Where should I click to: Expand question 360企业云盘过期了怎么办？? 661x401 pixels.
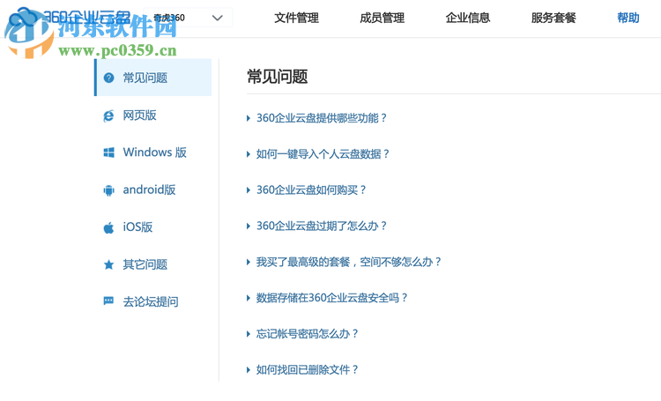pyautogui.click(x=322, y=226)
